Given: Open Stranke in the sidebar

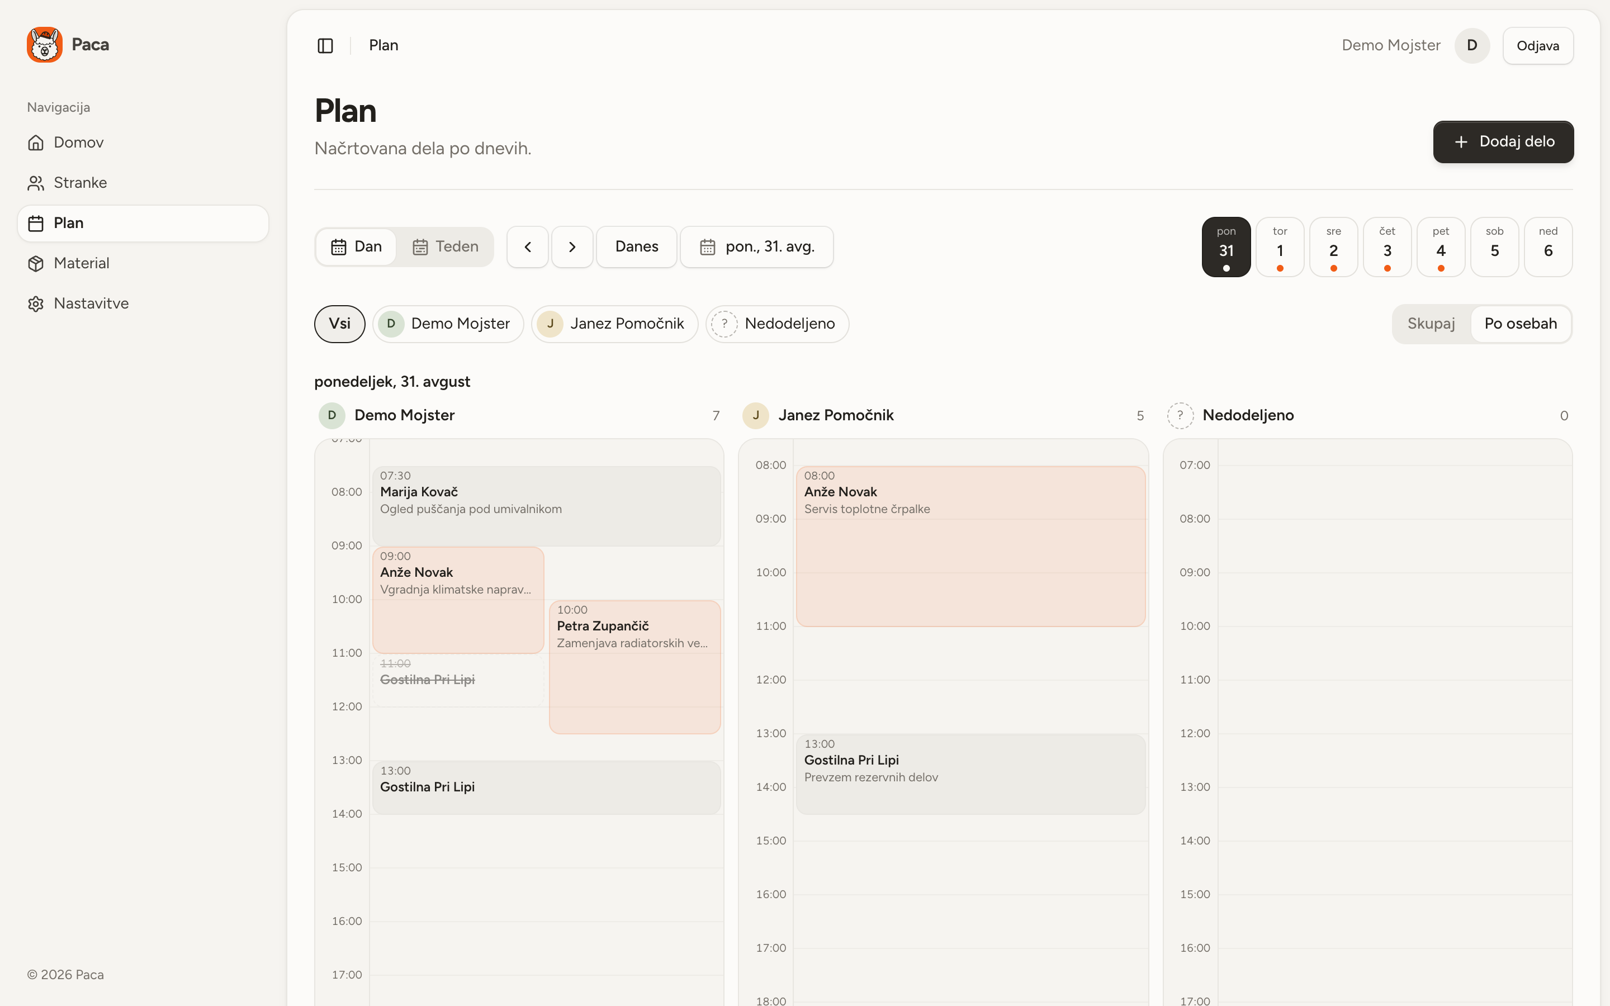Looking at the screenshot, I should [143, 183].
